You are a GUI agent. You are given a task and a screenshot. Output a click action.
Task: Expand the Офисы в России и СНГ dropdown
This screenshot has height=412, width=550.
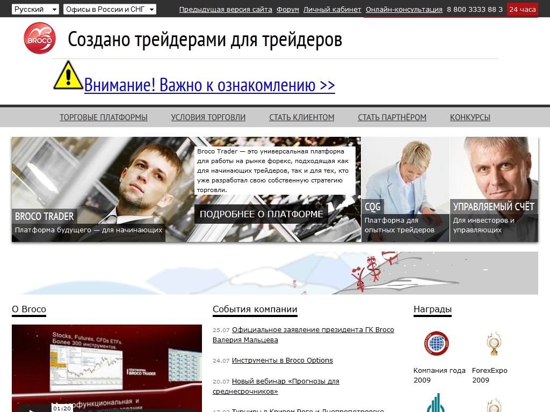110,10
